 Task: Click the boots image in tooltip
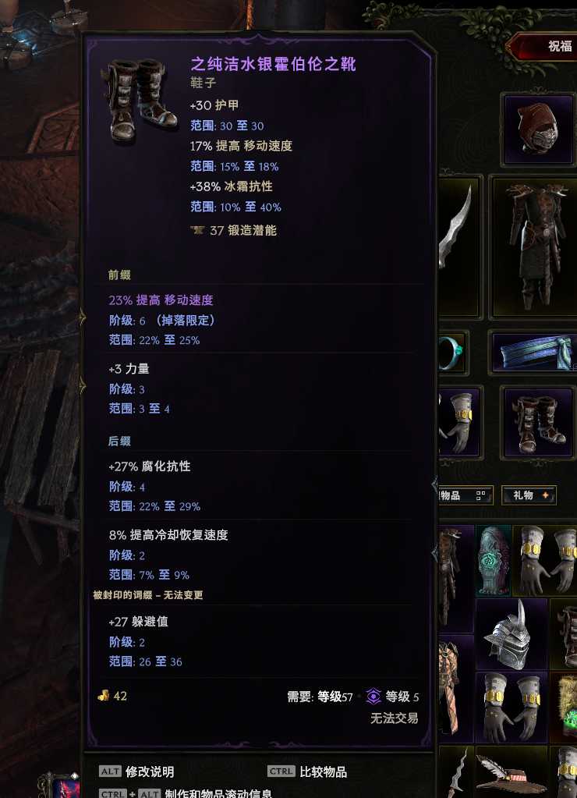click(140, 101)
